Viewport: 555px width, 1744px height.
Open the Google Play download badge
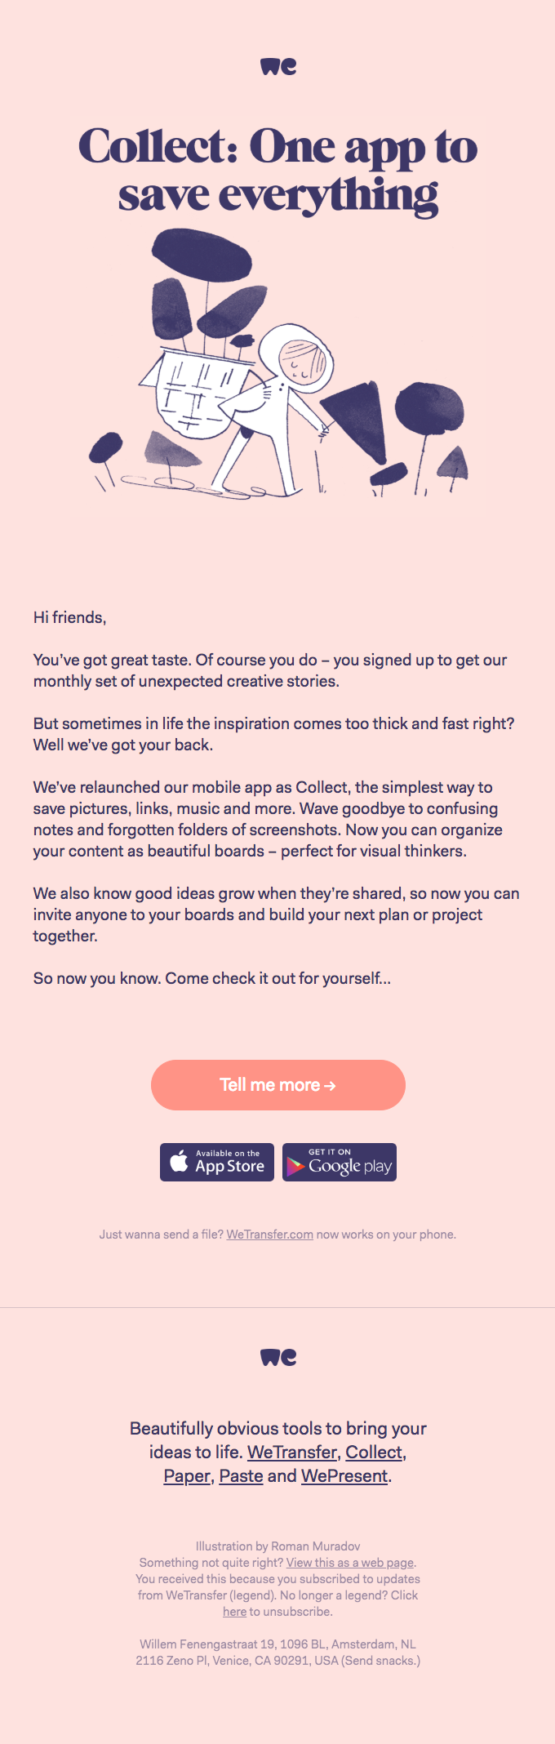340,1163
